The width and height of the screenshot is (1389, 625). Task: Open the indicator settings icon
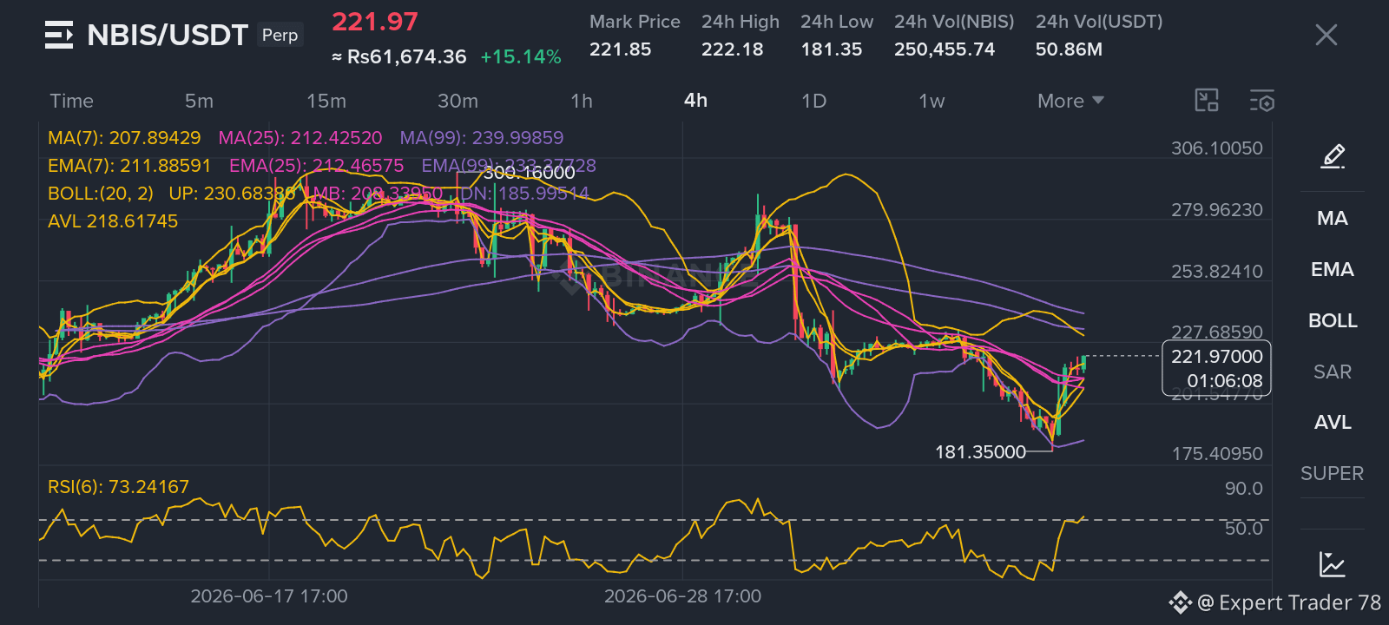(x=1262, y=101)
